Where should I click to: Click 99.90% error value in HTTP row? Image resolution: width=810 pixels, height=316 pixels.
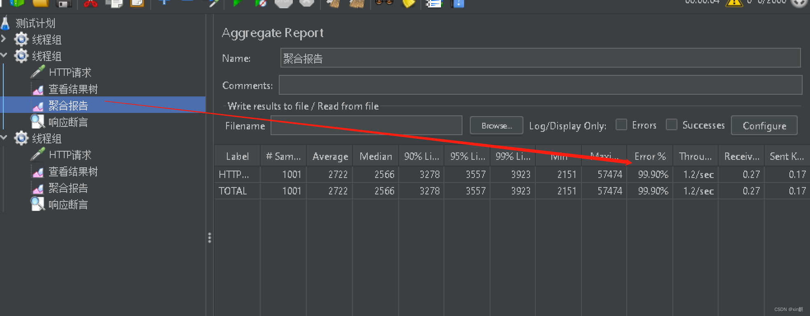653,175
